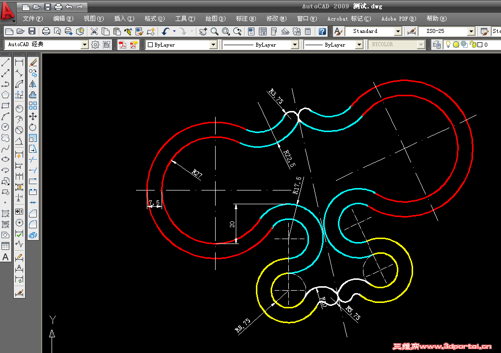Click the Workspace Settings gear button

[95, 45]
